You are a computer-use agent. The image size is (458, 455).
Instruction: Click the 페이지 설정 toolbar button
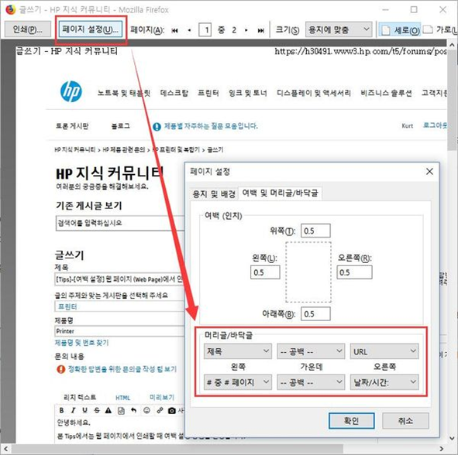90,29
